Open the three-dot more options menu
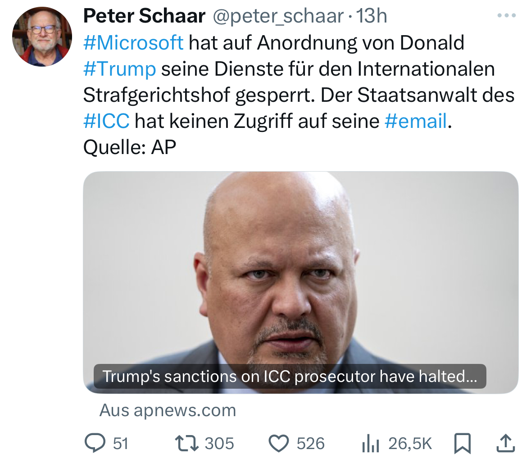The height and width of the screenshot is (463, 531). pyautogui.click(x=506, y=16)
